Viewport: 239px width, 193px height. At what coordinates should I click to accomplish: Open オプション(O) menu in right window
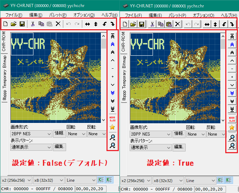click(204, 15)
